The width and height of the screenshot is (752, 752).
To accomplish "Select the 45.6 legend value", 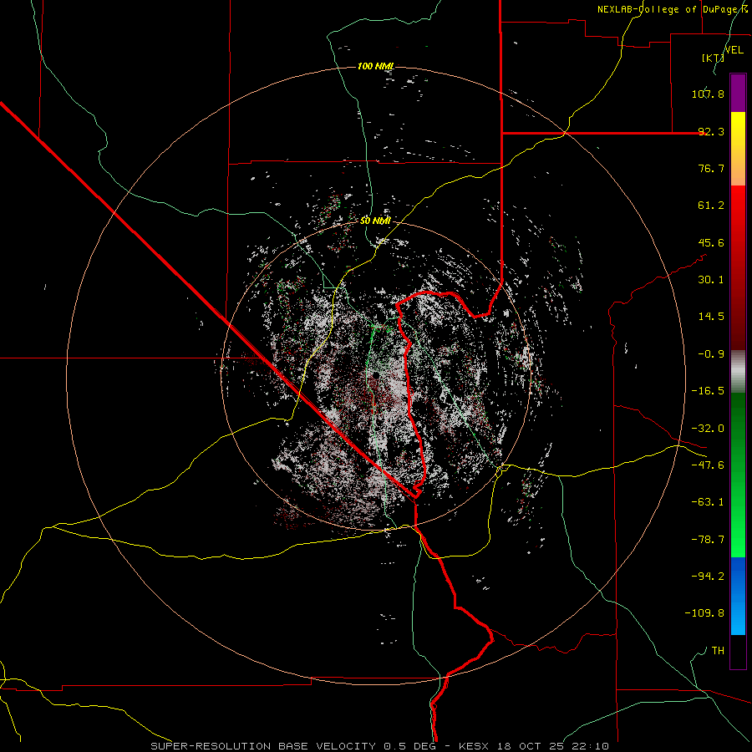I will tap(711, 242).
